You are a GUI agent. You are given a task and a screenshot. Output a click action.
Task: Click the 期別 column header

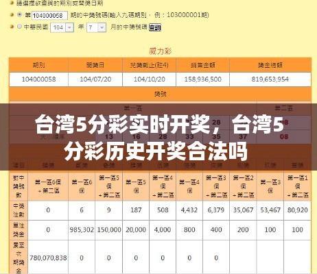pyautogui.click(x=38, y=65)
